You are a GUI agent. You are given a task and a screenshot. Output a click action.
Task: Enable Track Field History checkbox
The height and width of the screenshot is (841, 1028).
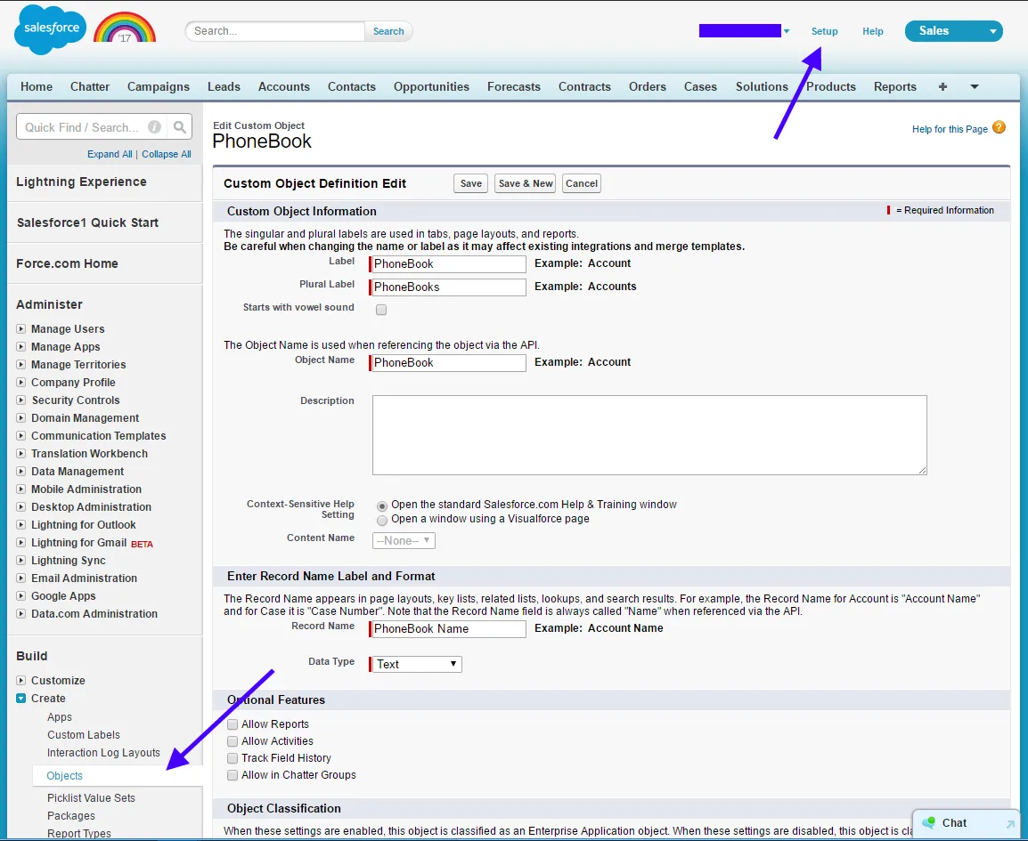click(x=233, y=758)
